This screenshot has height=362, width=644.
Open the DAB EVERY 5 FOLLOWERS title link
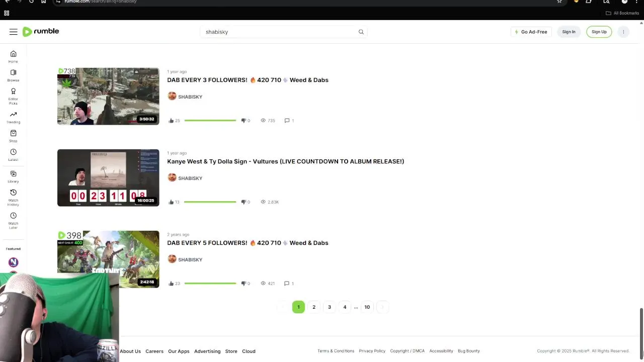248,243
